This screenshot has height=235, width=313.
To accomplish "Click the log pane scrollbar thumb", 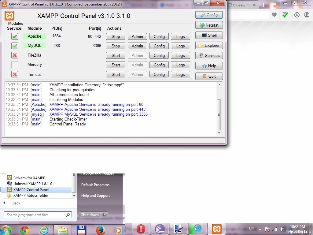I will click(x=219, y=115).
